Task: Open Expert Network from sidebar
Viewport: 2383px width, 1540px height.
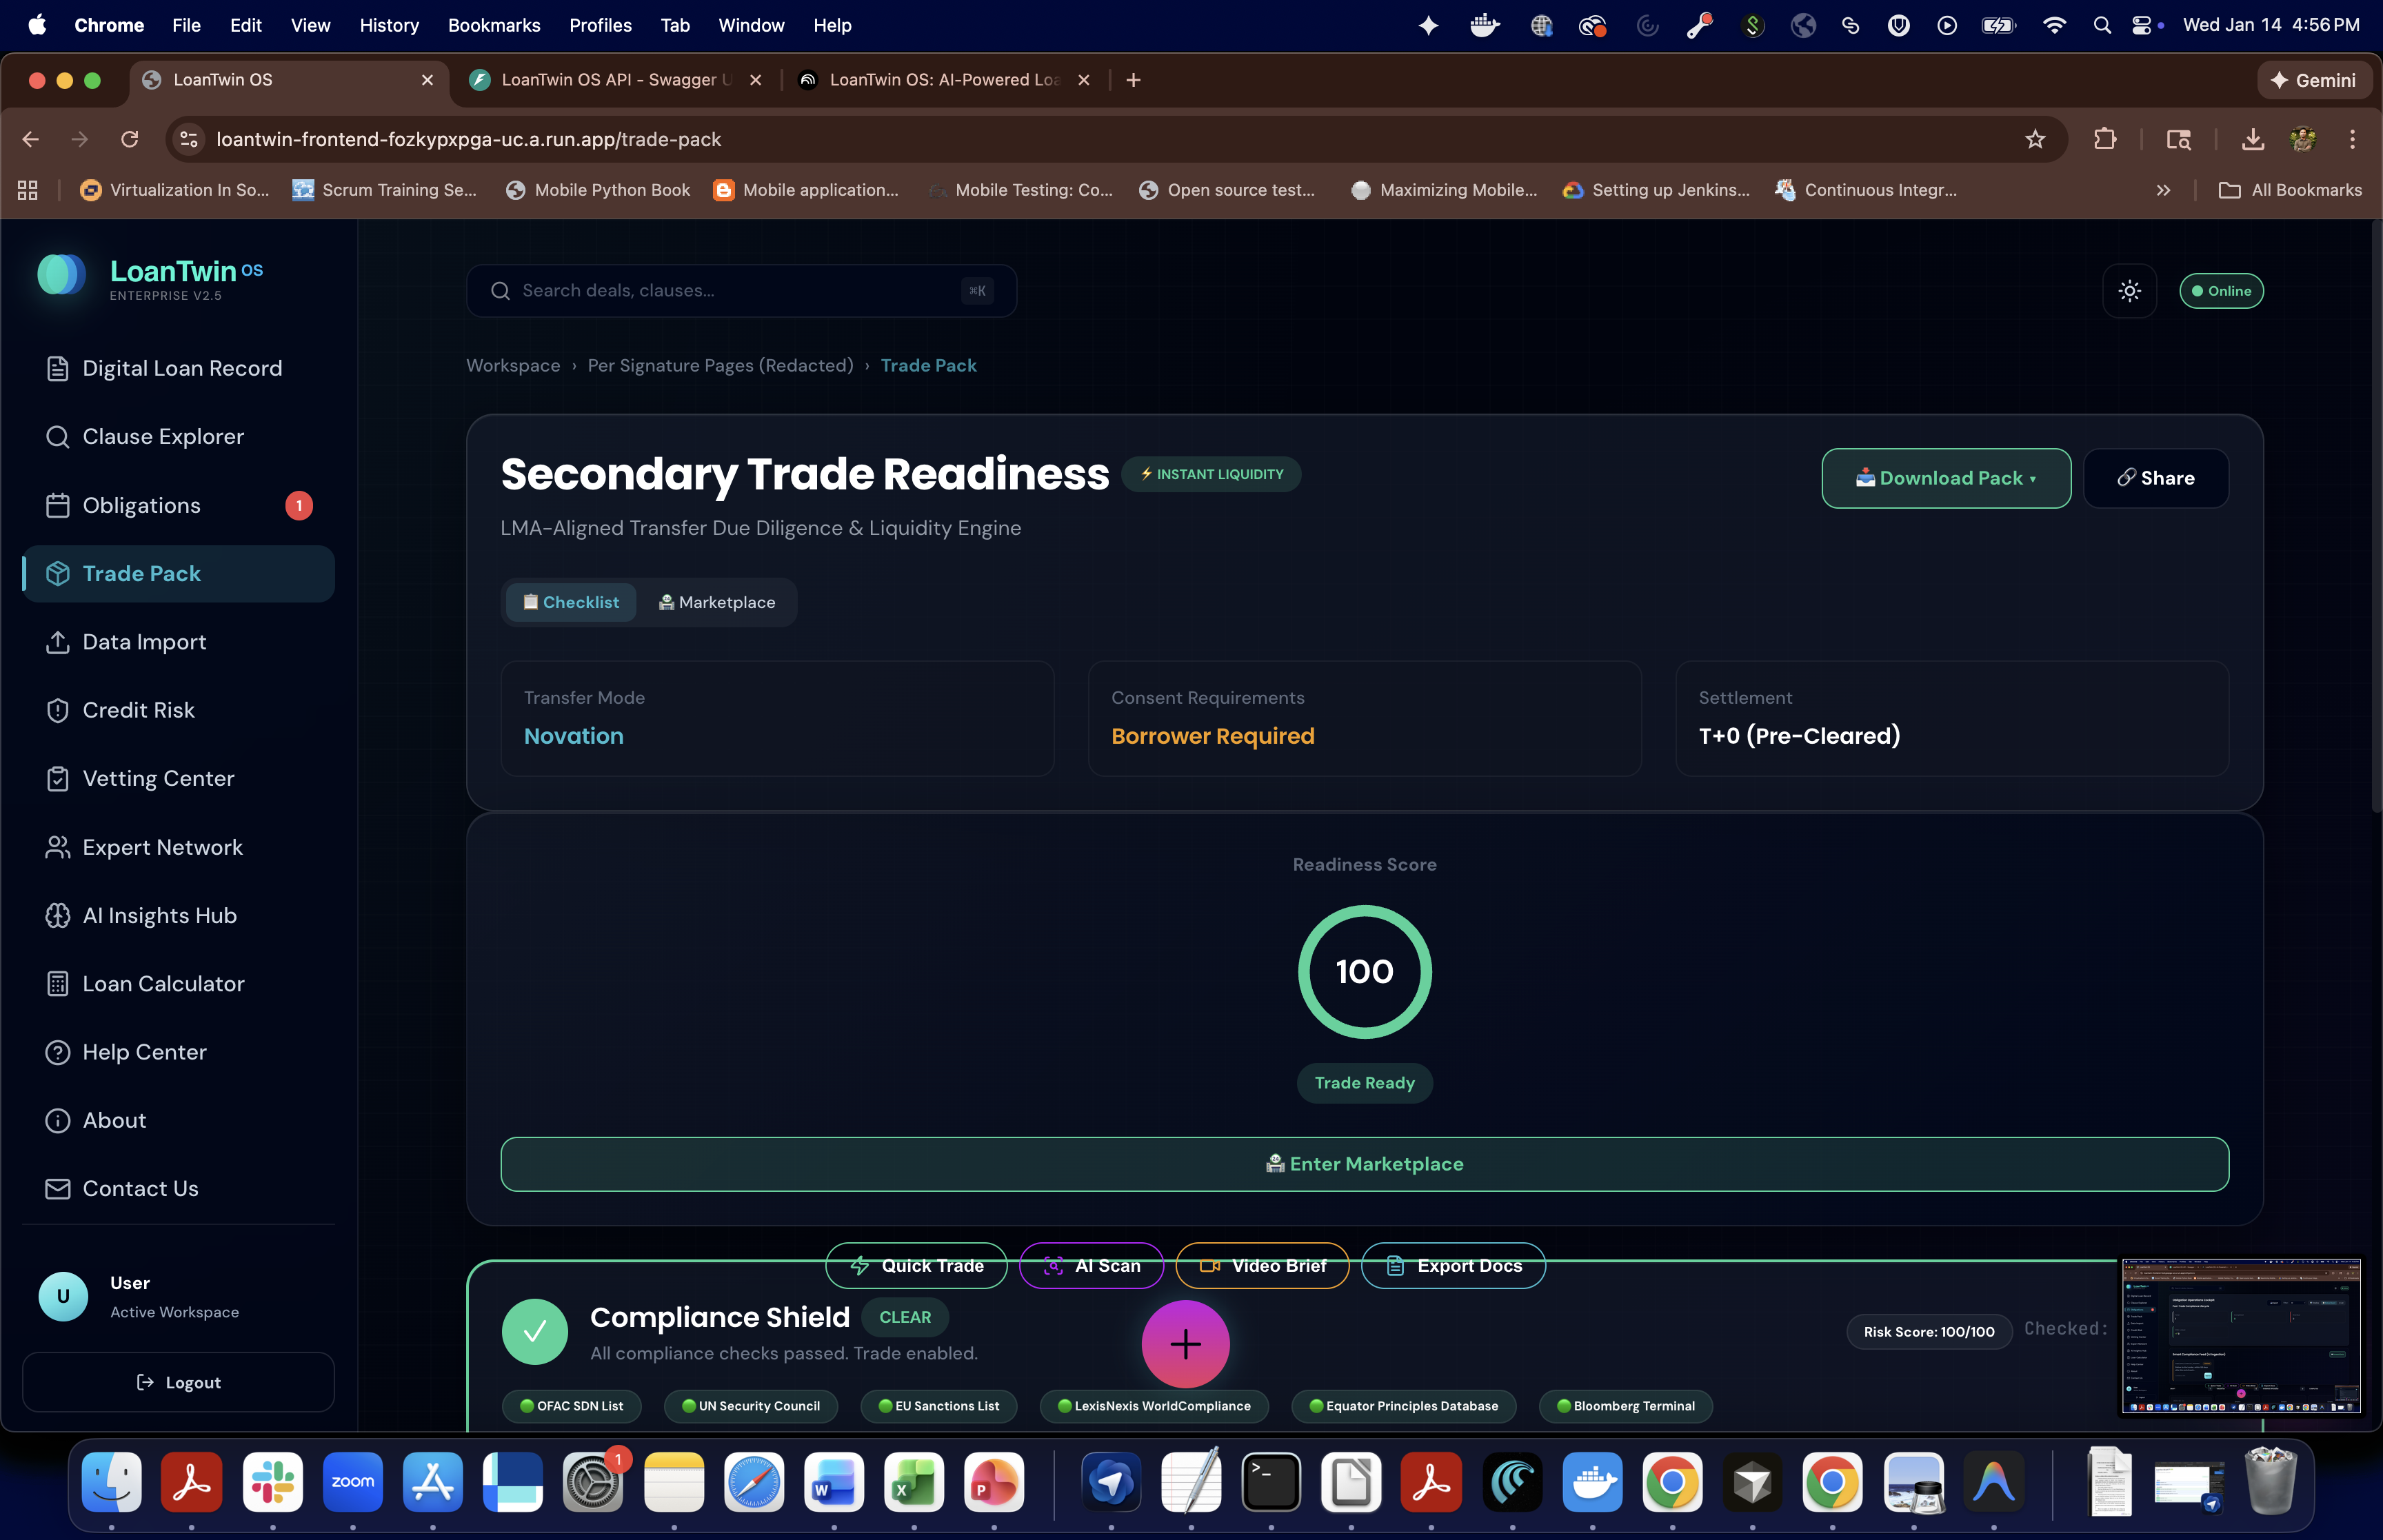Action: (x=162, y=847)
